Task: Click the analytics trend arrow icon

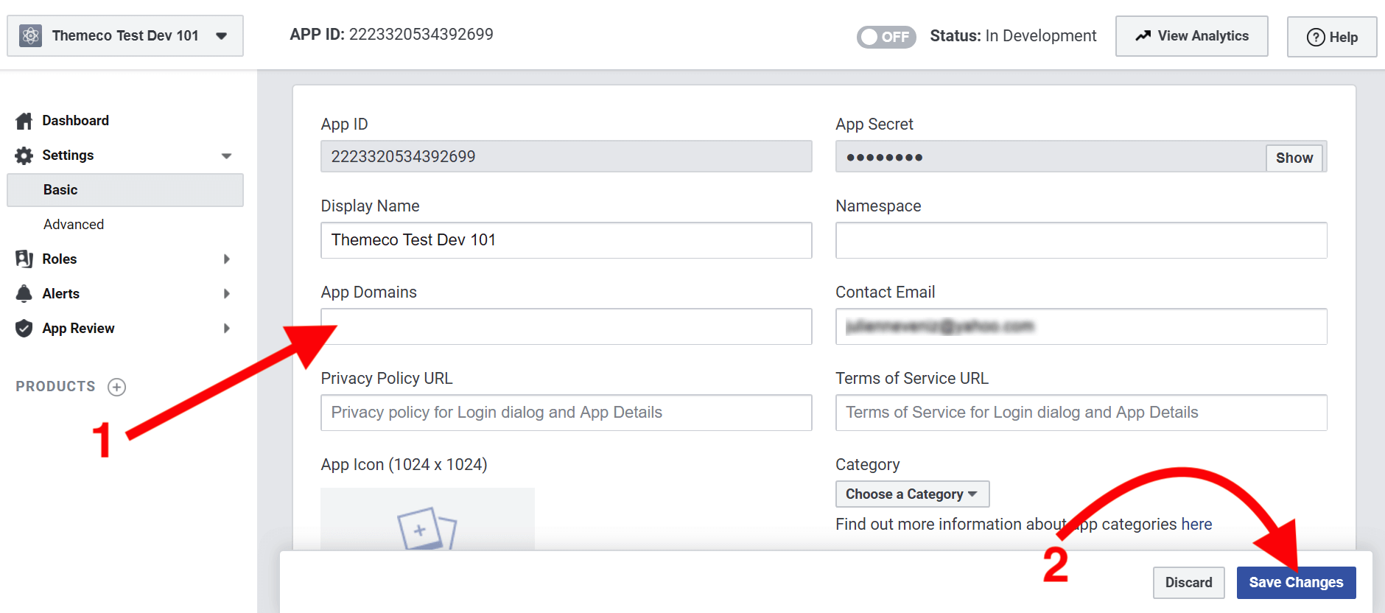Action: [1143, 36]
